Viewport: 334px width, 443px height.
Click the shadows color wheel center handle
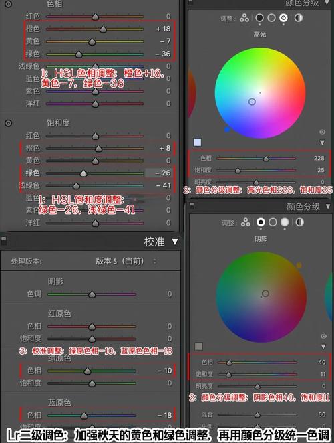[x=265, y=294]
